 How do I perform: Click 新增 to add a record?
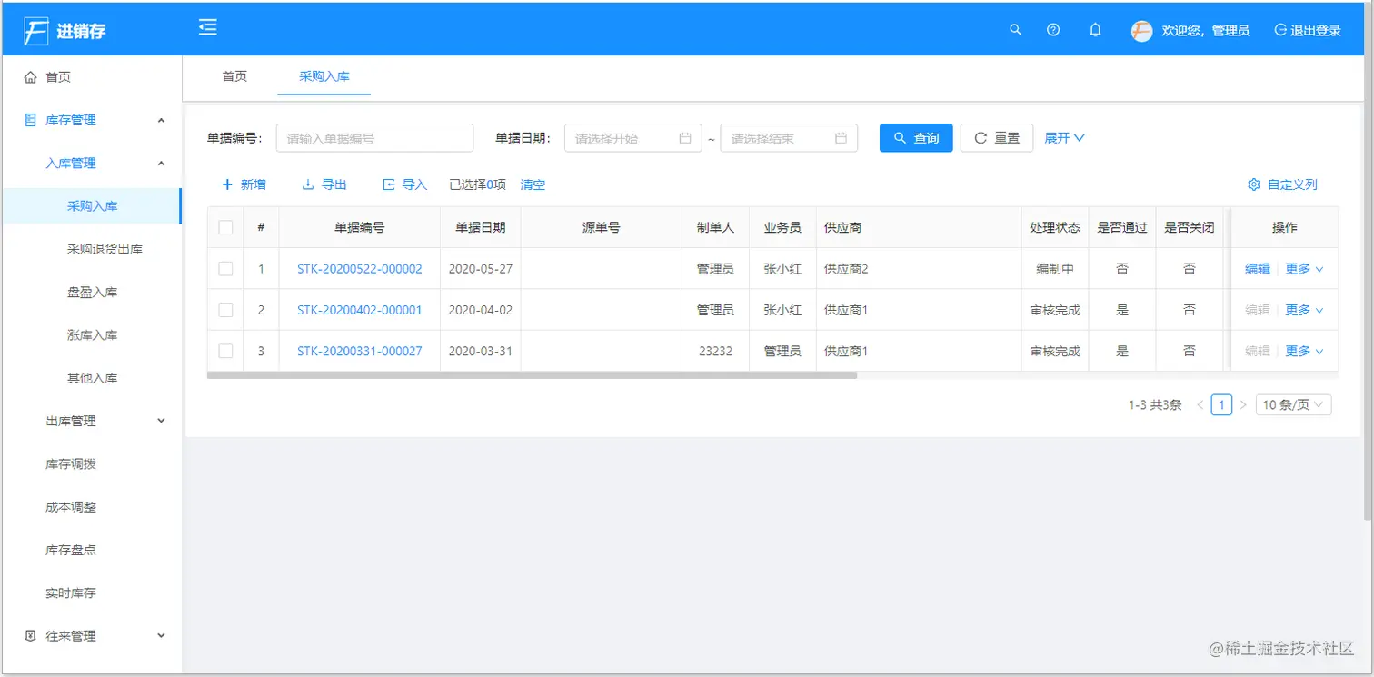click(244, 184)
